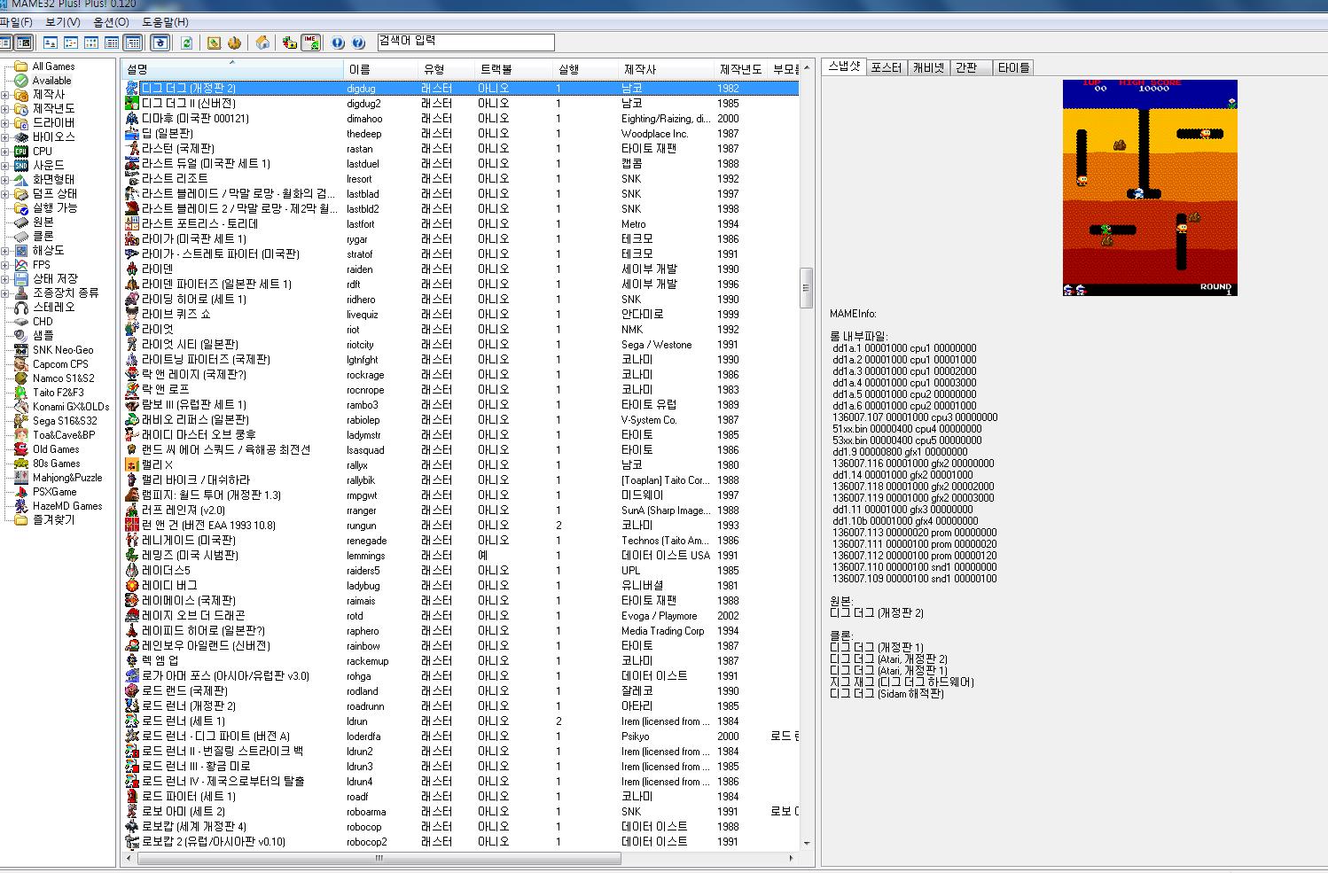Click the game list scroll down arrow

807,844
